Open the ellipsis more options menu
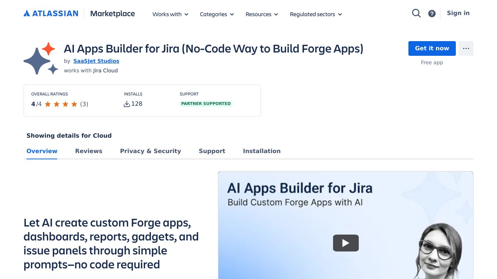This screenshot has height=279, width=497. tap(466, 48)
